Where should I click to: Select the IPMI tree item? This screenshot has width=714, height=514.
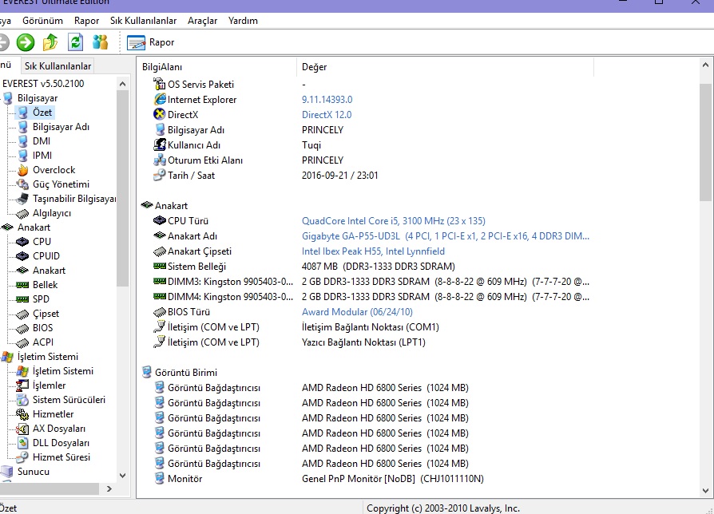pos(42,156)
